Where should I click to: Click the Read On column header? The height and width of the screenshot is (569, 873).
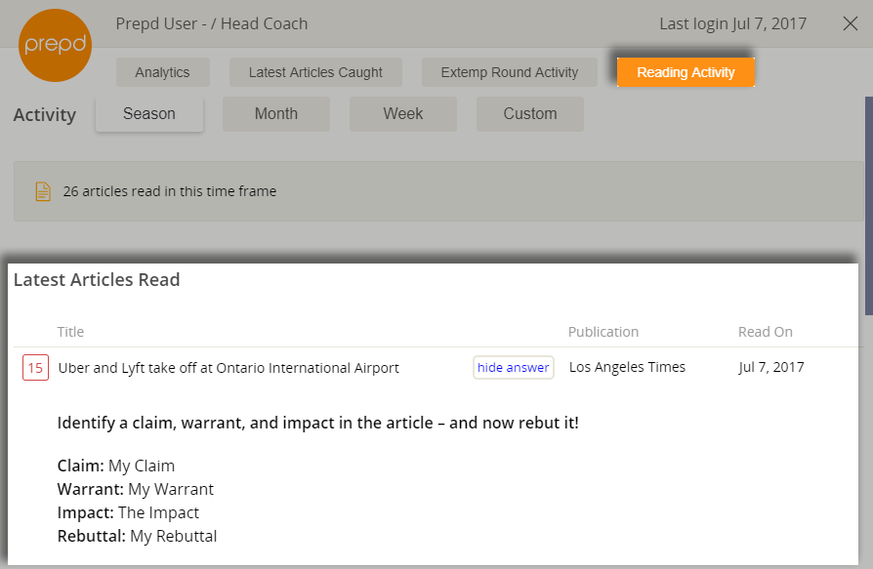(x=765, y=332)
